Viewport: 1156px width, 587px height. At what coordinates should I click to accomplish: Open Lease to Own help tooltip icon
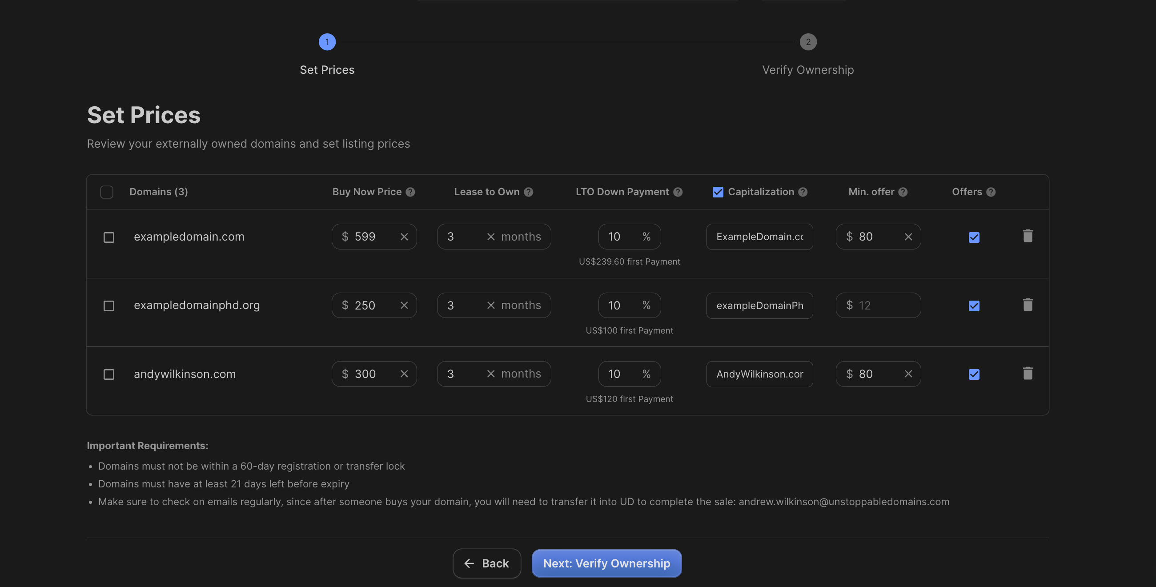tap(529, 192)
